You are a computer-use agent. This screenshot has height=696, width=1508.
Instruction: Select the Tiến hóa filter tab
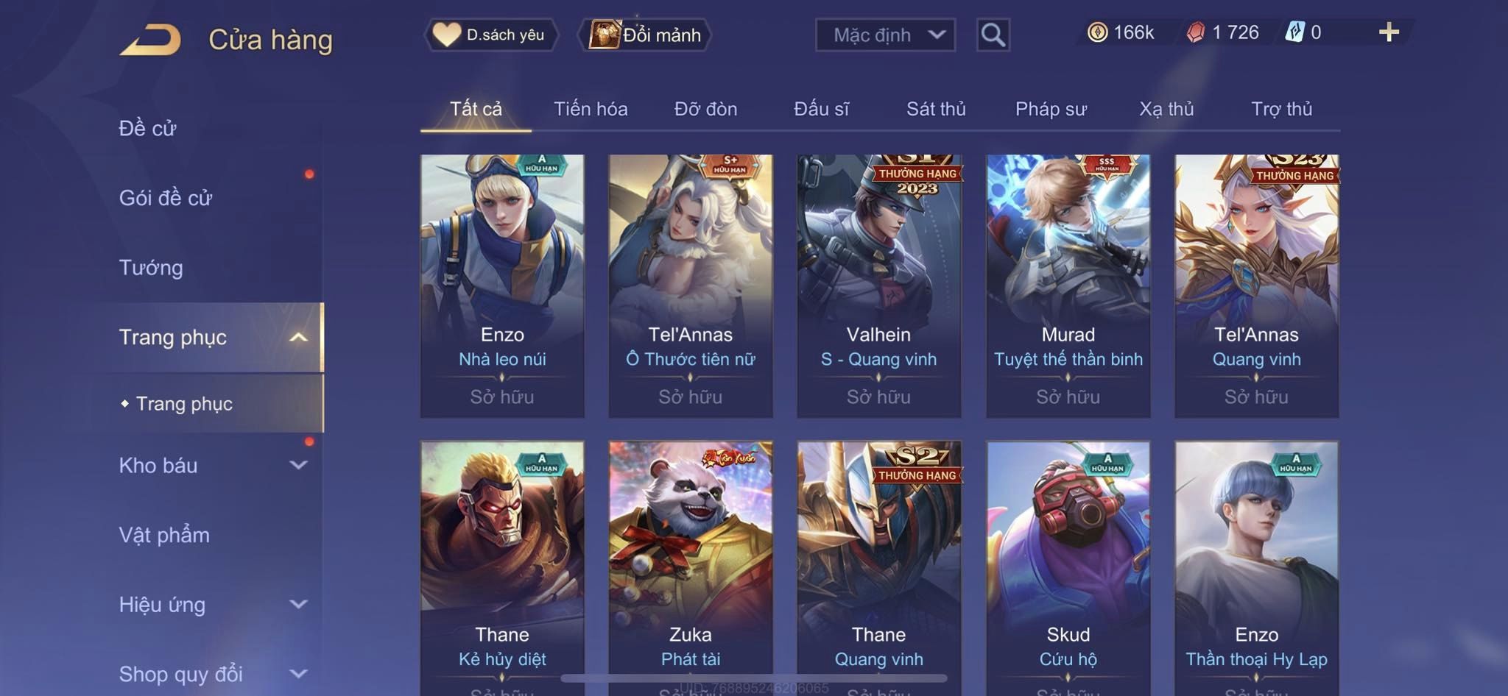coord(591,109)
